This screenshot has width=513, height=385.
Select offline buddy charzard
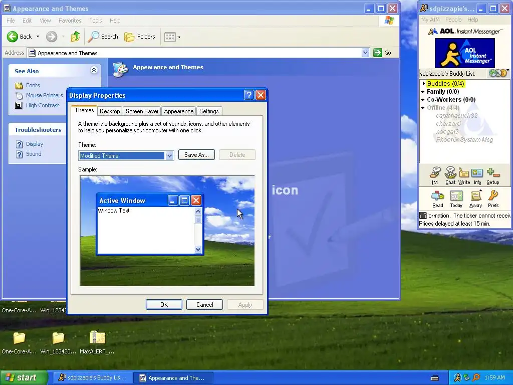(x=448, y=124)
